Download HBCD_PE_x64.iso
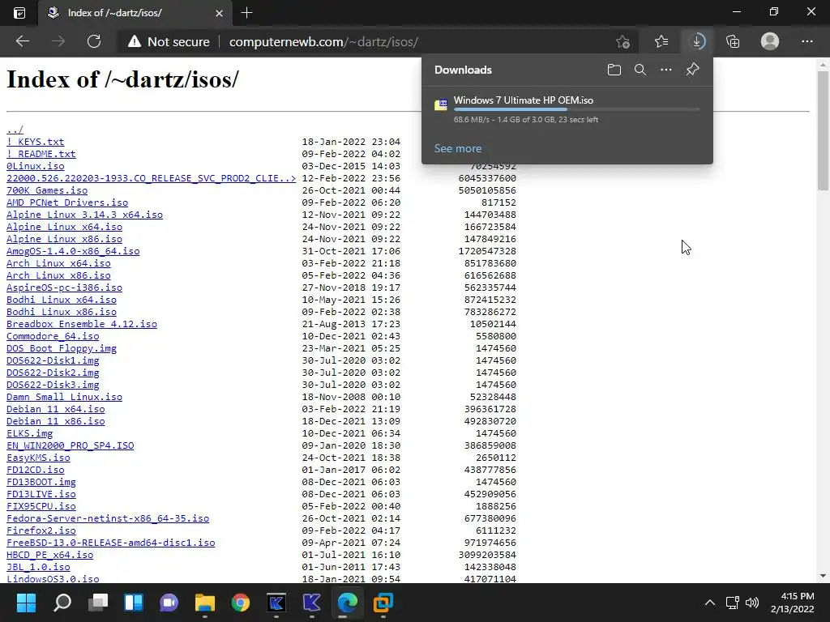830x622 pixels. [49, 556]
